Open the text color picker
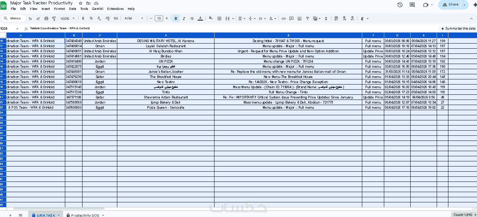Image resolution: width=477 pixels, height=217 pixels. tap(200, 18)
